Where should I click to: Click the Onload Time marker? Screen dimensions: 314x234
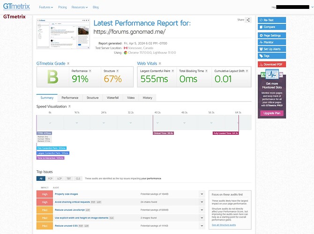click(x=163, y=133)
